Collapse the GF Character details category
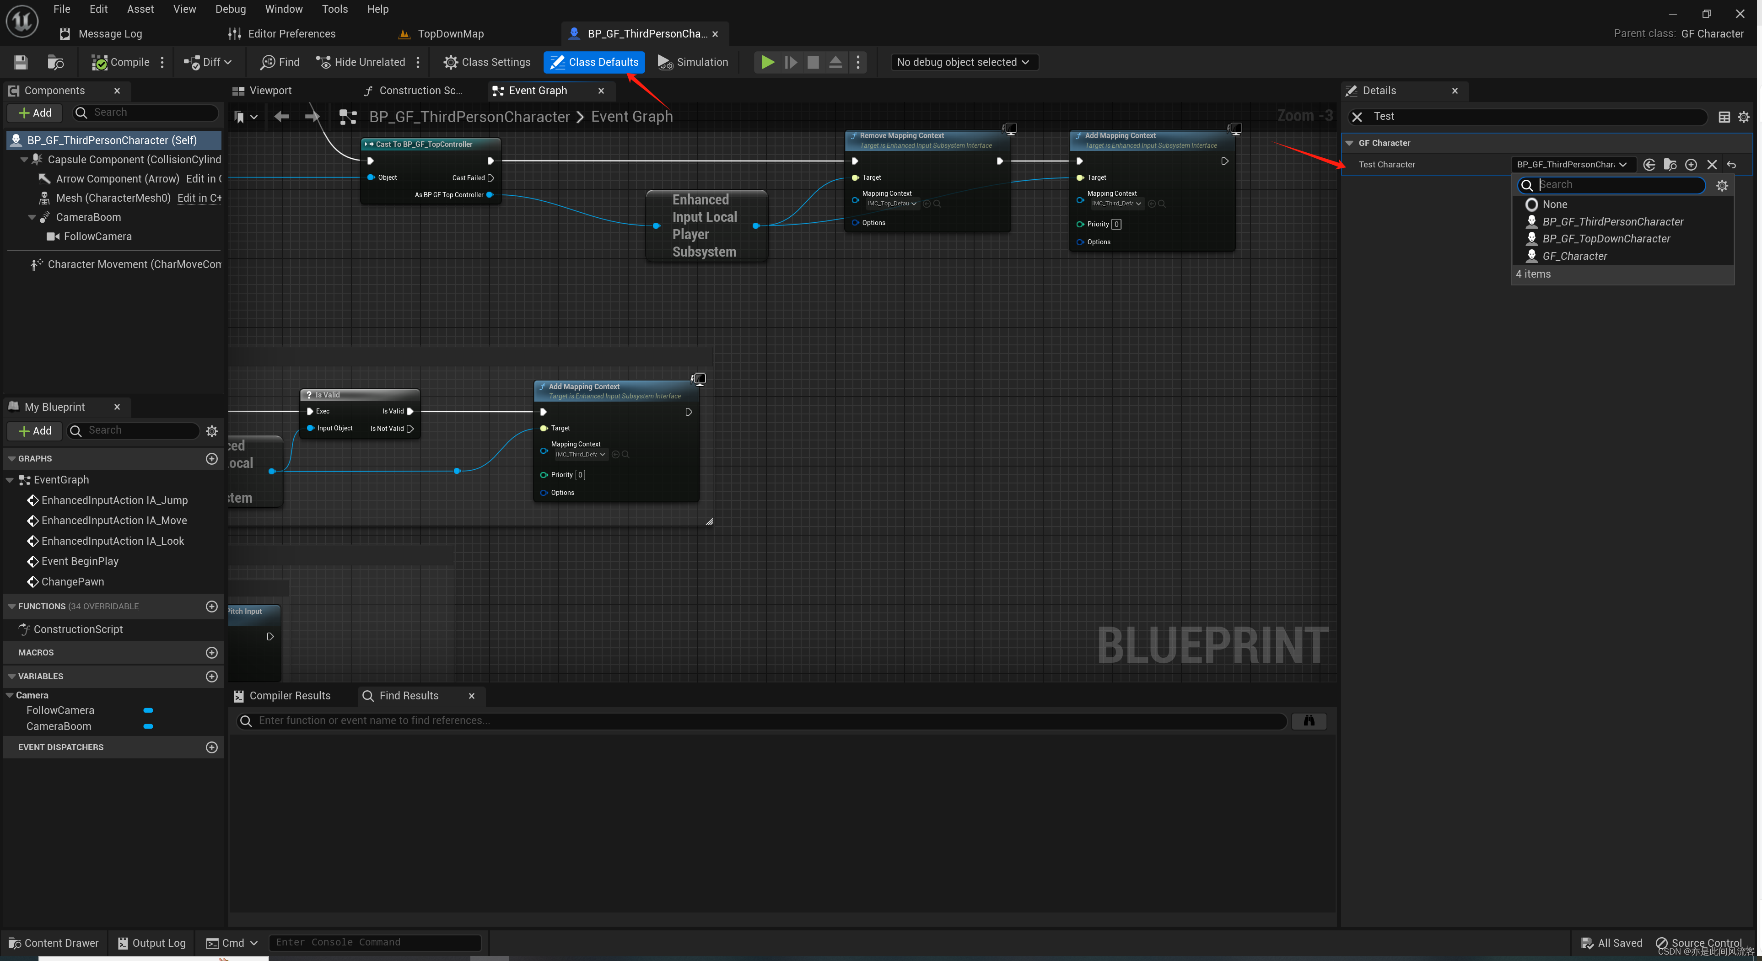1762x961 pixels. [1349, 143]
